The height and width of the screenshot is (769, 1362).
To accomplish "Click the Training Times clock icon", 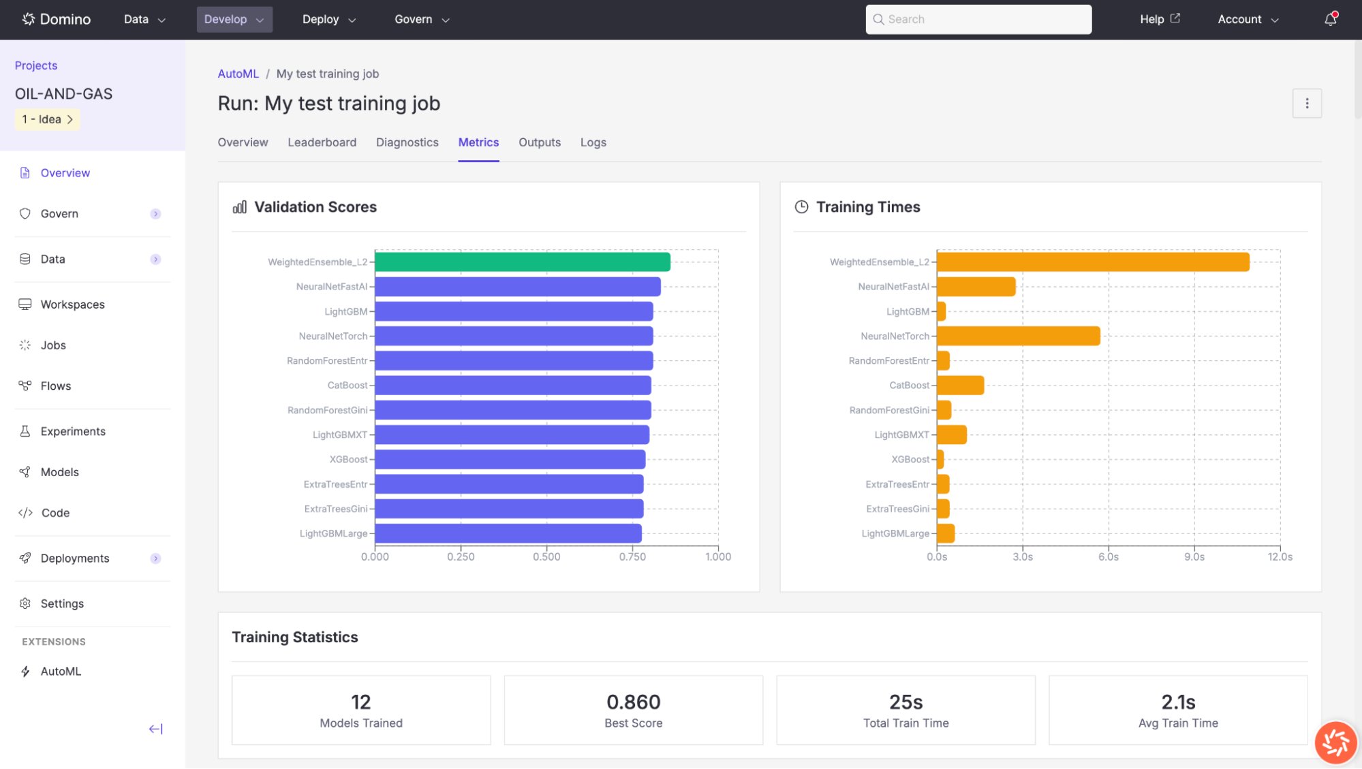I will (802, 207).
